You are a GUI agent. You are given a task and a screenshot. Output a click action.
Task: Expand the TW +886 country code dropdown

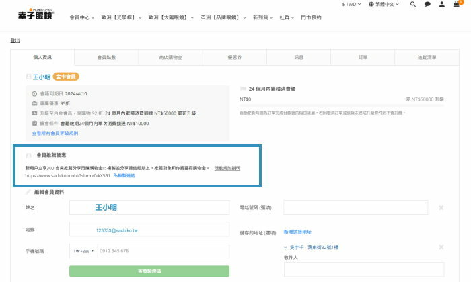point(81,251)
